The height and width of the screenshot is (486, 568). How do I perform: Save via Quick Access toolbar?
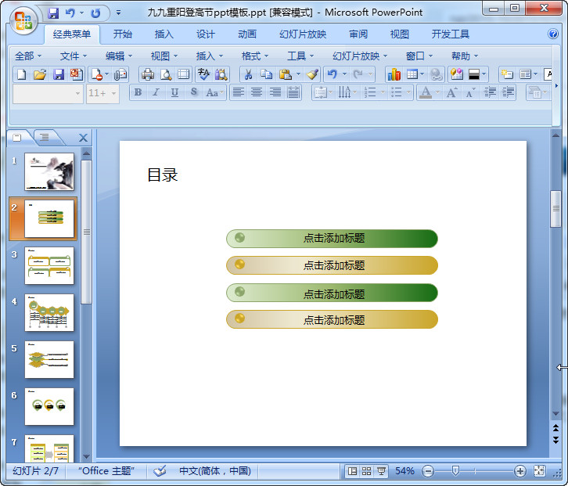(x=53, y=13)
